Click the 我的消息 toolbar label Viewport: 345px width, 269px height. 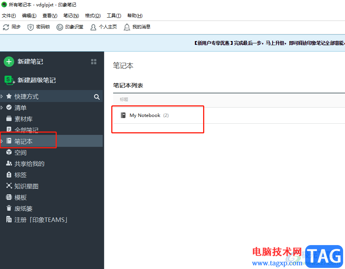142,27
